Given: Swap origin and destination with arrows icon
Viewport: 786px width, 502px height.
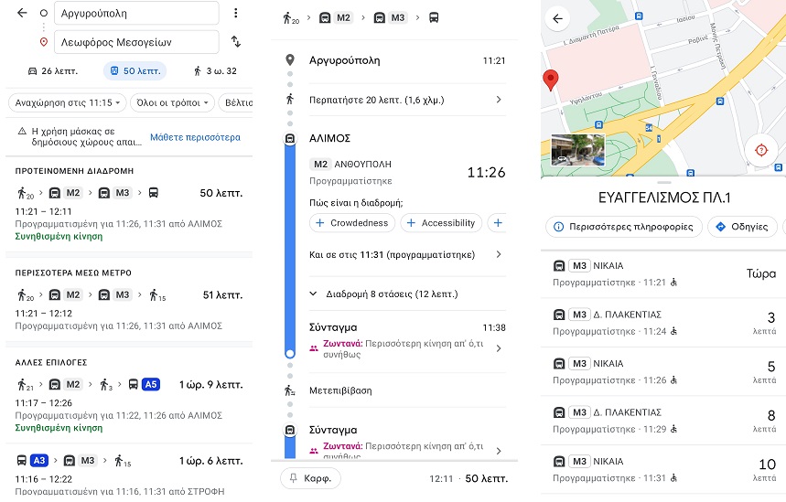Looking at the screenshot, I should pos(235,41).
